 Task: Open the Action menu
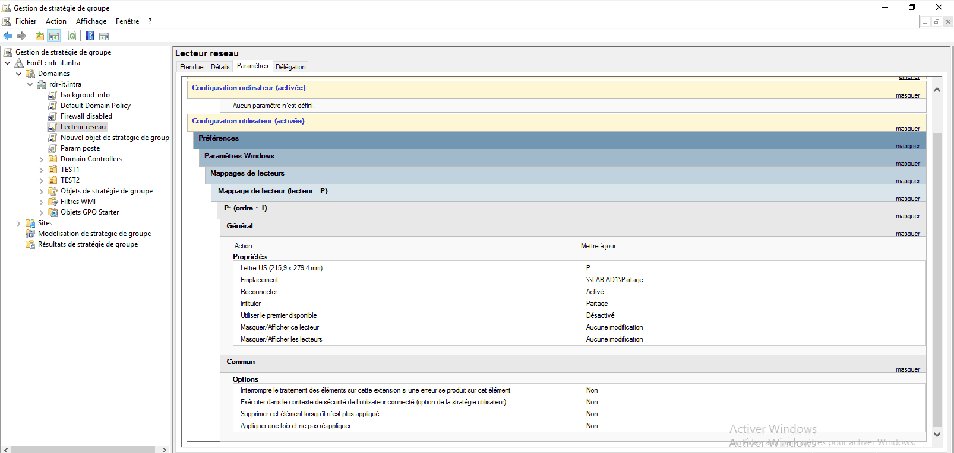56,21
